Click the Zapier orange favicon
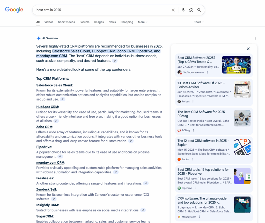265x223 pixels. pyautogui.click(x=179, y=159)
